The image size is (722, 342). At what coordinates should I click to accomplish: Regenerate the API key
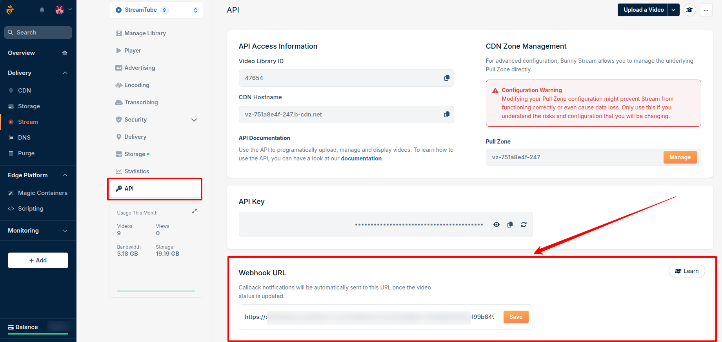[x=524, y=225]
